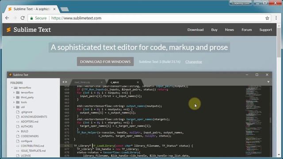The height and width of the screenshot is (159, 283).
Task: Click the BUILD file icon
Action: 18,132
